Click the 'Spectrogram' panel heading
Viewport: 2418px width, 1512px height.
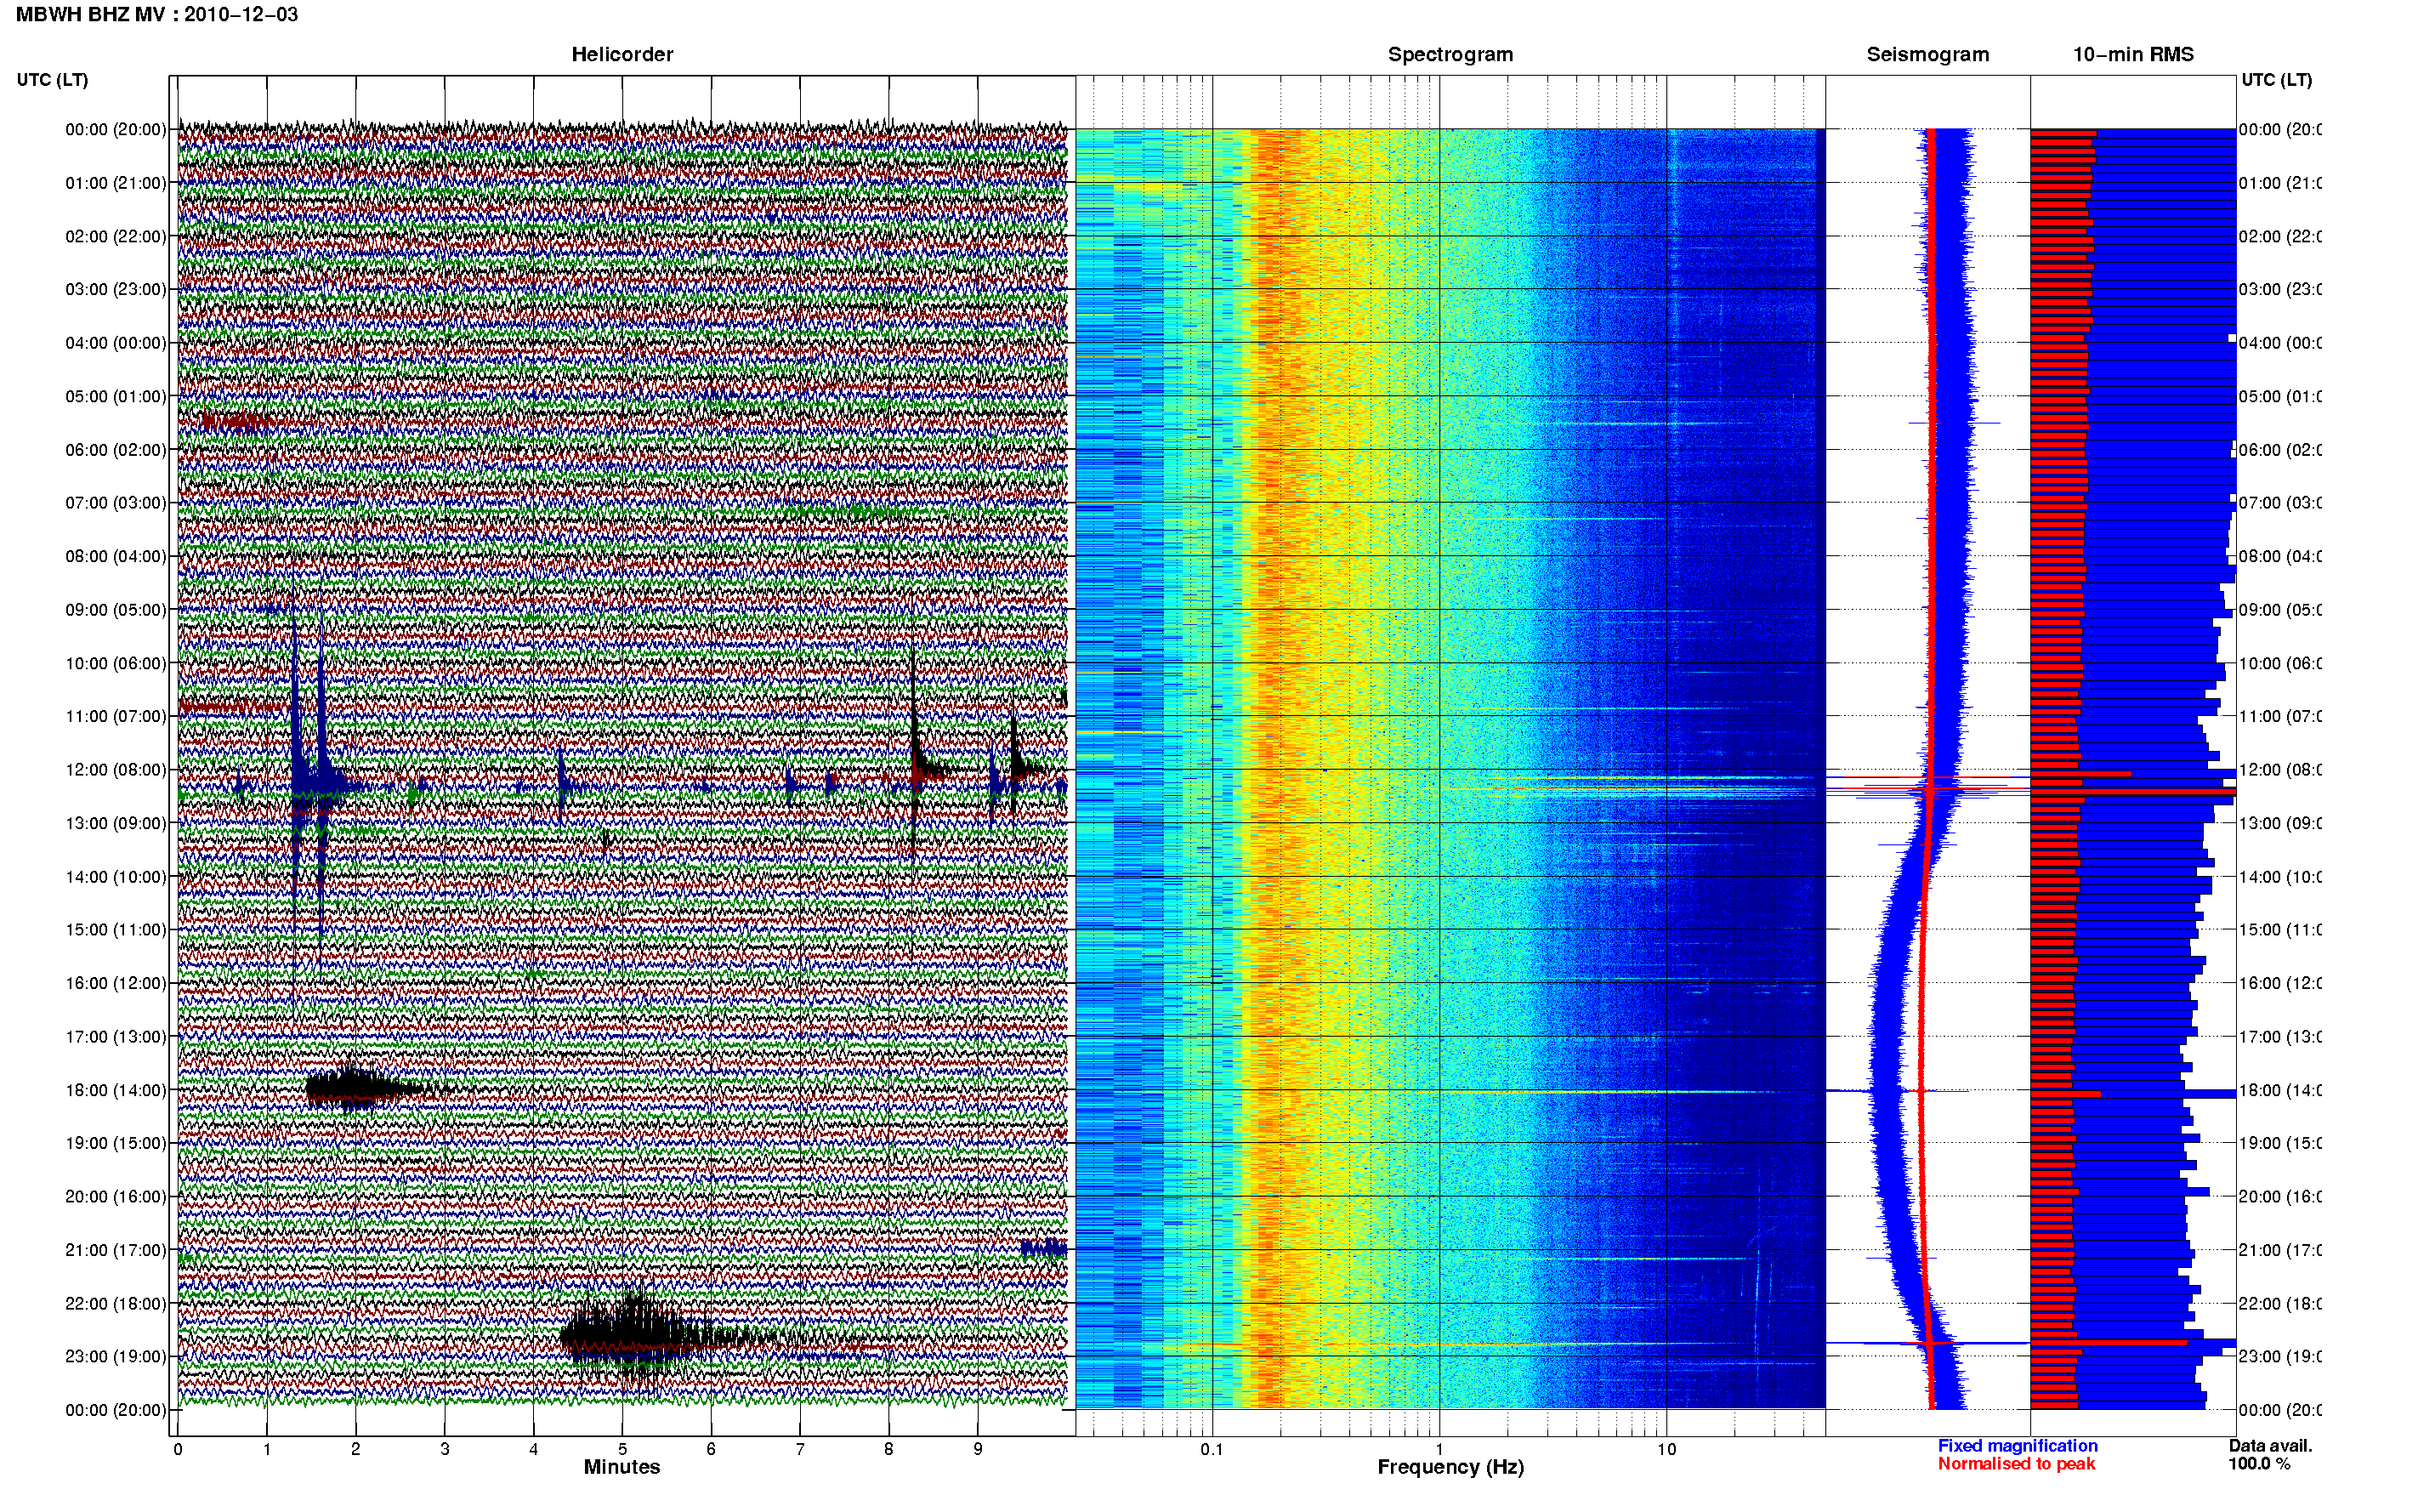click(x=1450, y=55)
